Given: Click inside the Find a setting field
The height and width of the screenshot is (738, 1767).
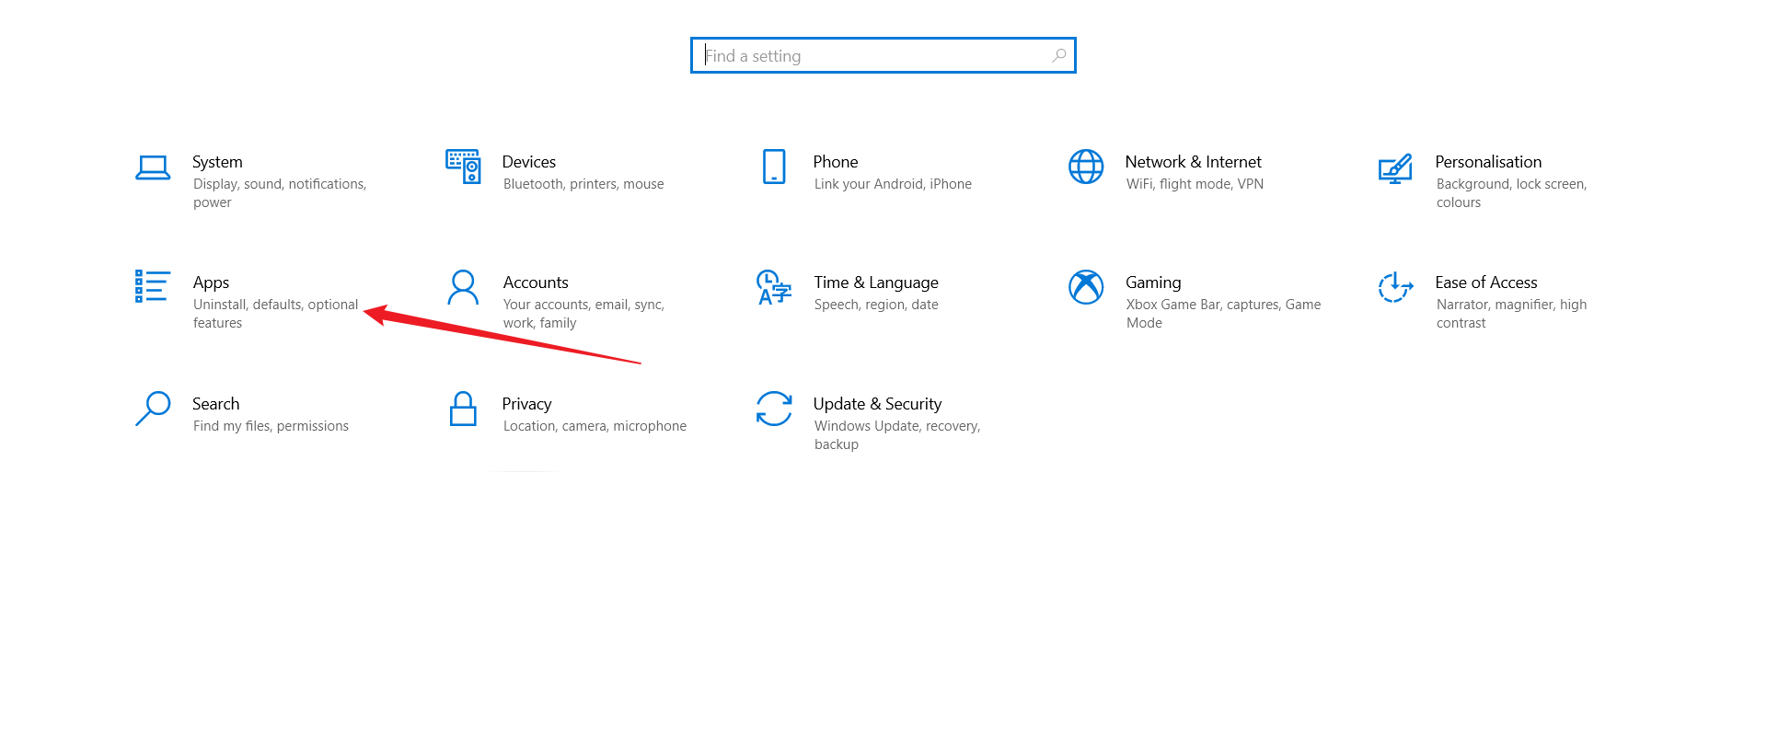Looking at the screenshot, I should pos(874,56).
